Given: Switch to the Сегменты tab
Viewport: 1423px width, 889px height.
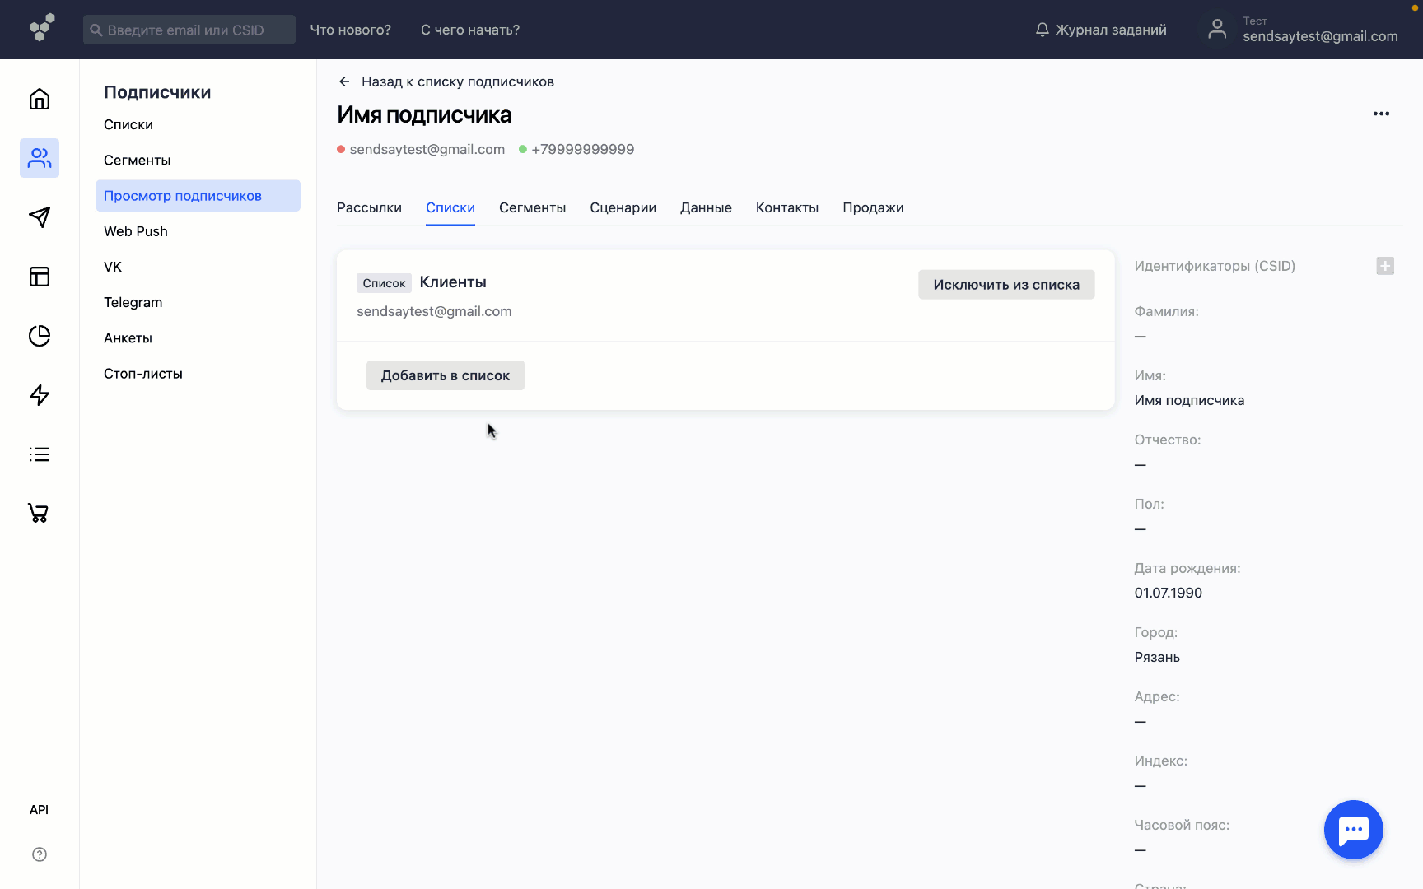Looking at the screenshot, I should point(532,207).
